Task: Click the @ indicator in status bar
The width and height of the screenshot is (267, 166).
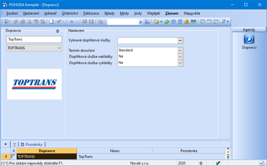Action: [201, 163]
